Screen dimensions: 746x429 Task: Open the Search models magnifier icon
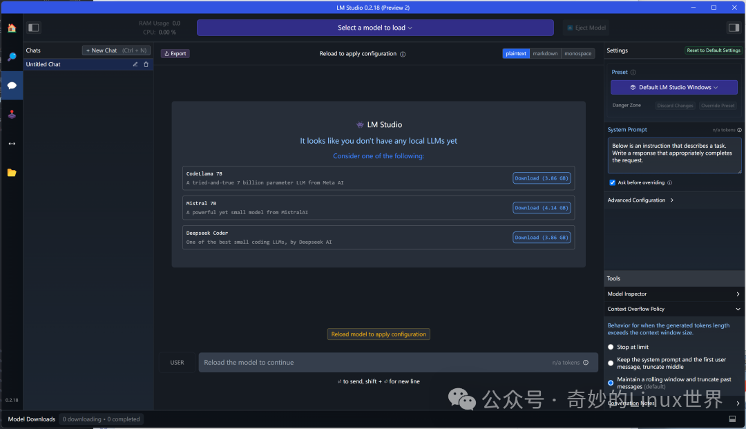click(x=12, y=57)
